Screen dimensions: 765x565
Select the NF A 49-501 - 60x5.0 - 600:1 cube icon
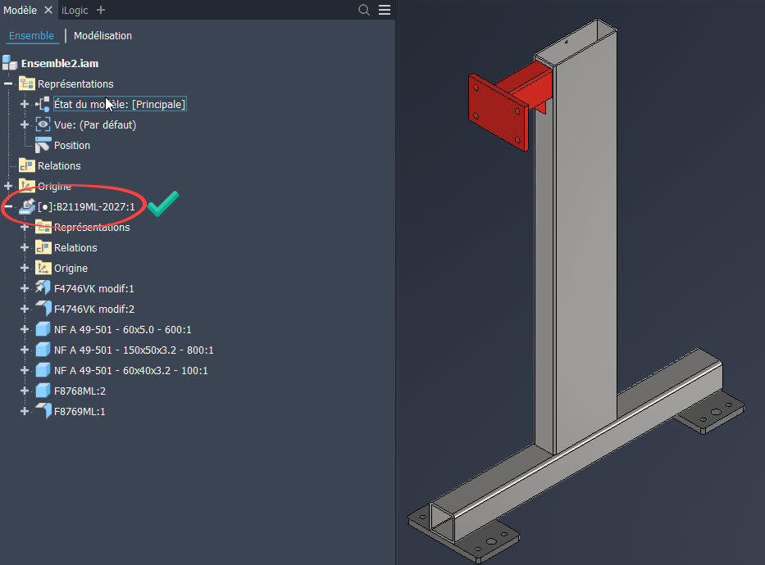[x=43, y=329]
